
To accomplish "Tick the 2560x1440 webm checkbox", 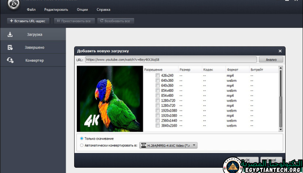I will pos(158,121).
